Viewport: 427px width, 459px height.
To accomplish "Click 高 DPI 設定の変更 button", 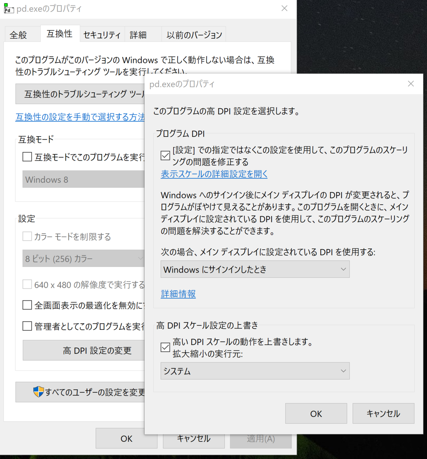I will point(84,350).
